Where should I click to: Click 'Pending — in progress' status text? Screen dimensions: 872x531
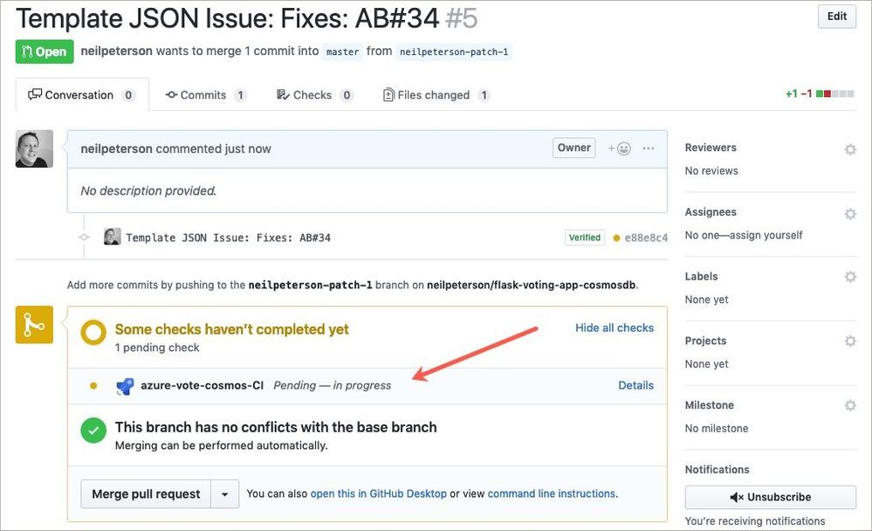coord(332,385)
